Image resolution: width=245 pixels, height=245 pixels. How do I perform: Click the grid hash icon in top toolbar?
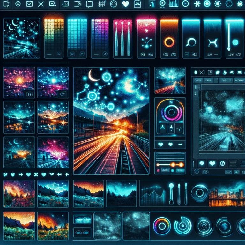[102, 4]
